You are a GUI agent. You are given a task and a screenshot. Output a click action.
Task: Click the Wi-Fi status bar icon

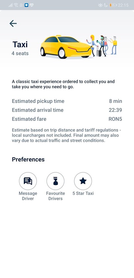tap(16, 5)
